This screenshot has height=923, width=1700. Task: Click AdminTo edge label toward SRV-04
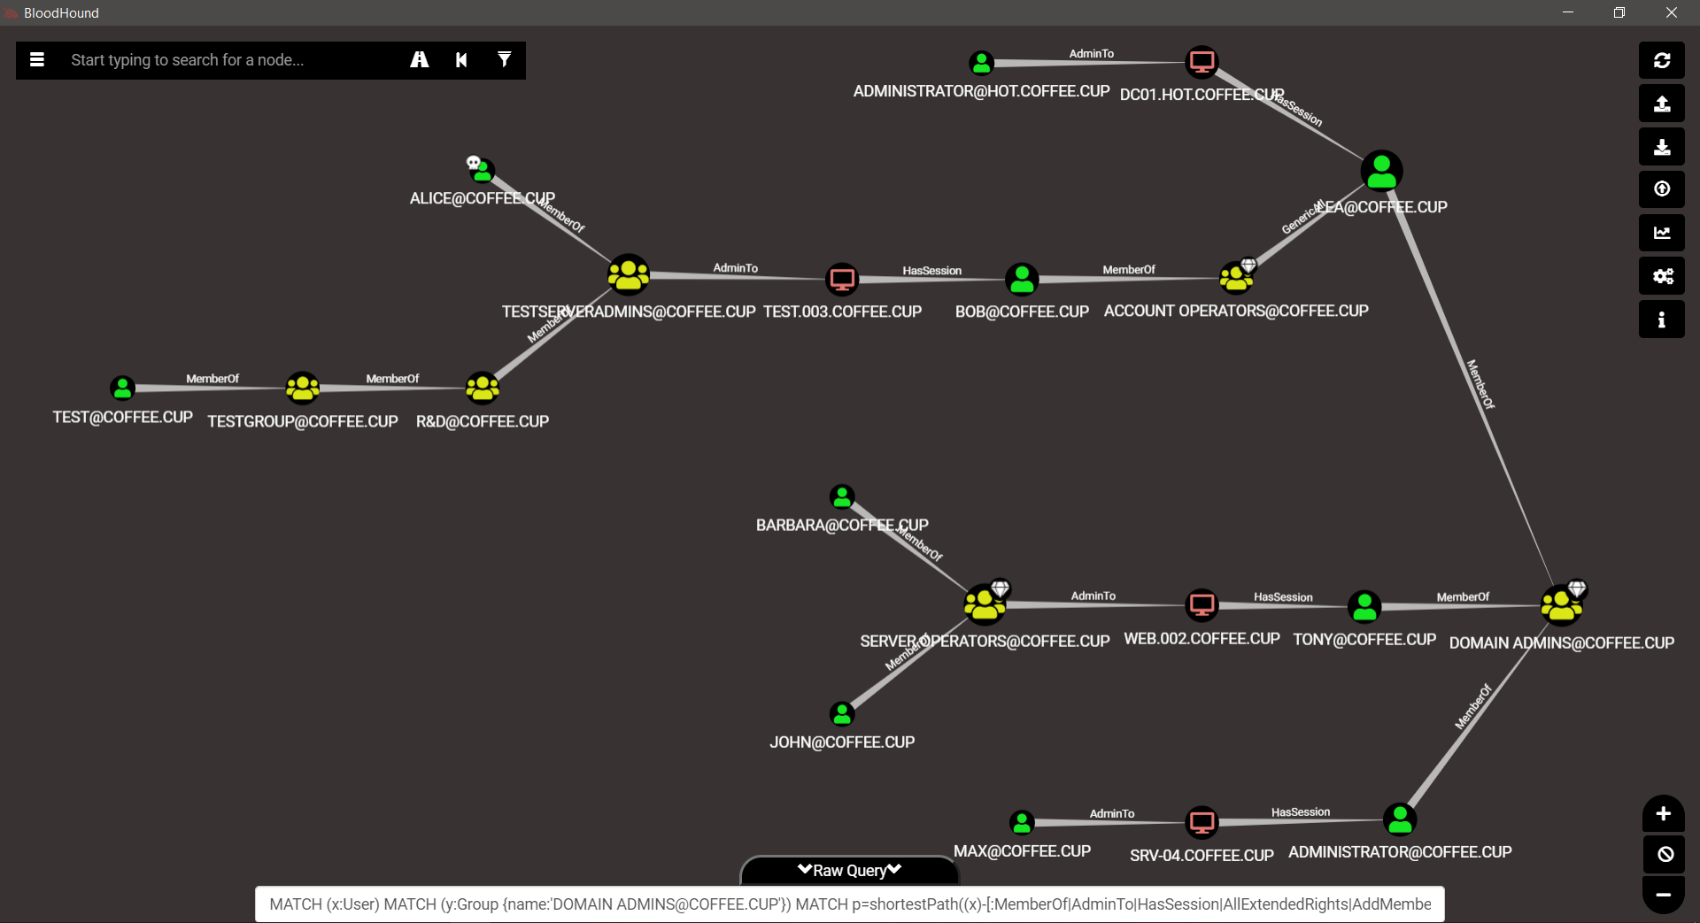point(1112,814)
